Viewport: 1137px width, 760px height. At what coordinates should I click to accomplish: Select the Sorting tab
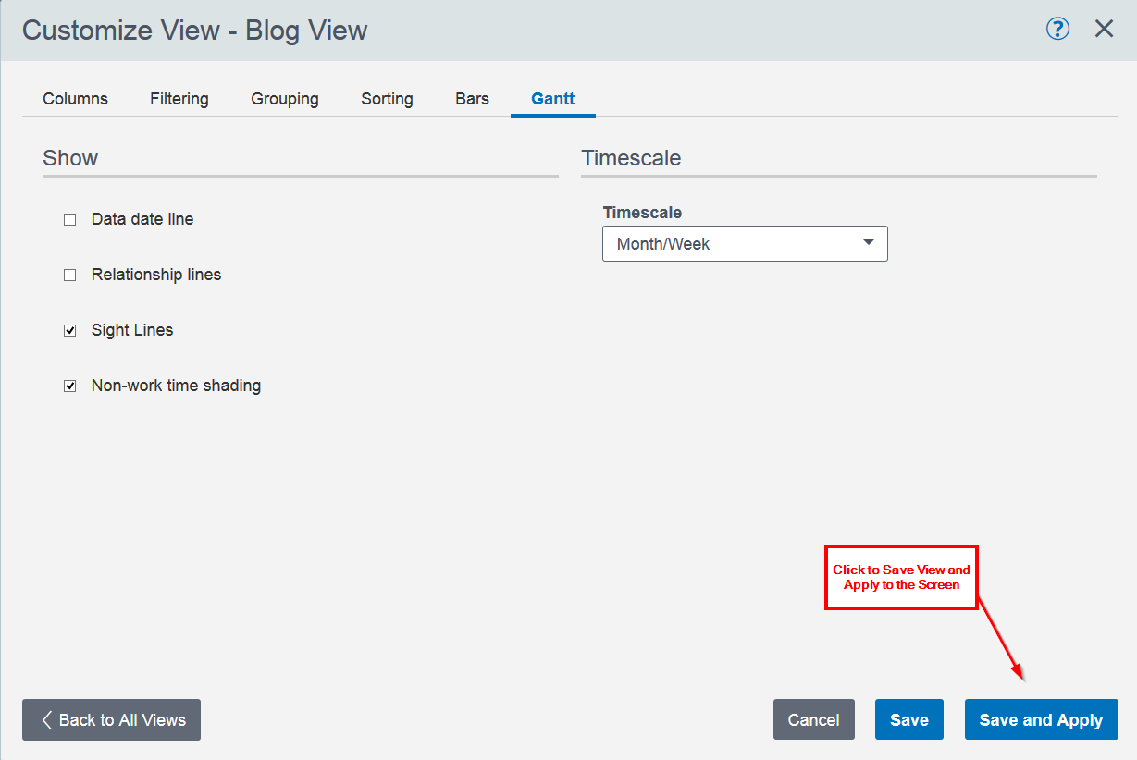387,99
